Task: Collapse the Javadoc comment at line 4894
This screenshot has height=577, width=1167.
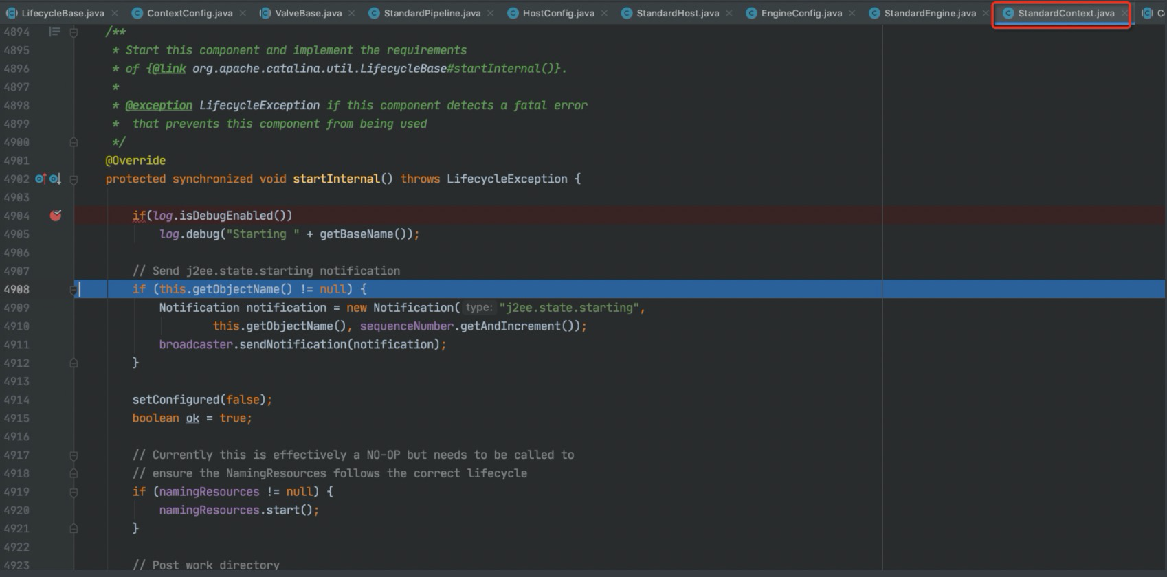Action: pyautogui.click(x=74, y=32)
